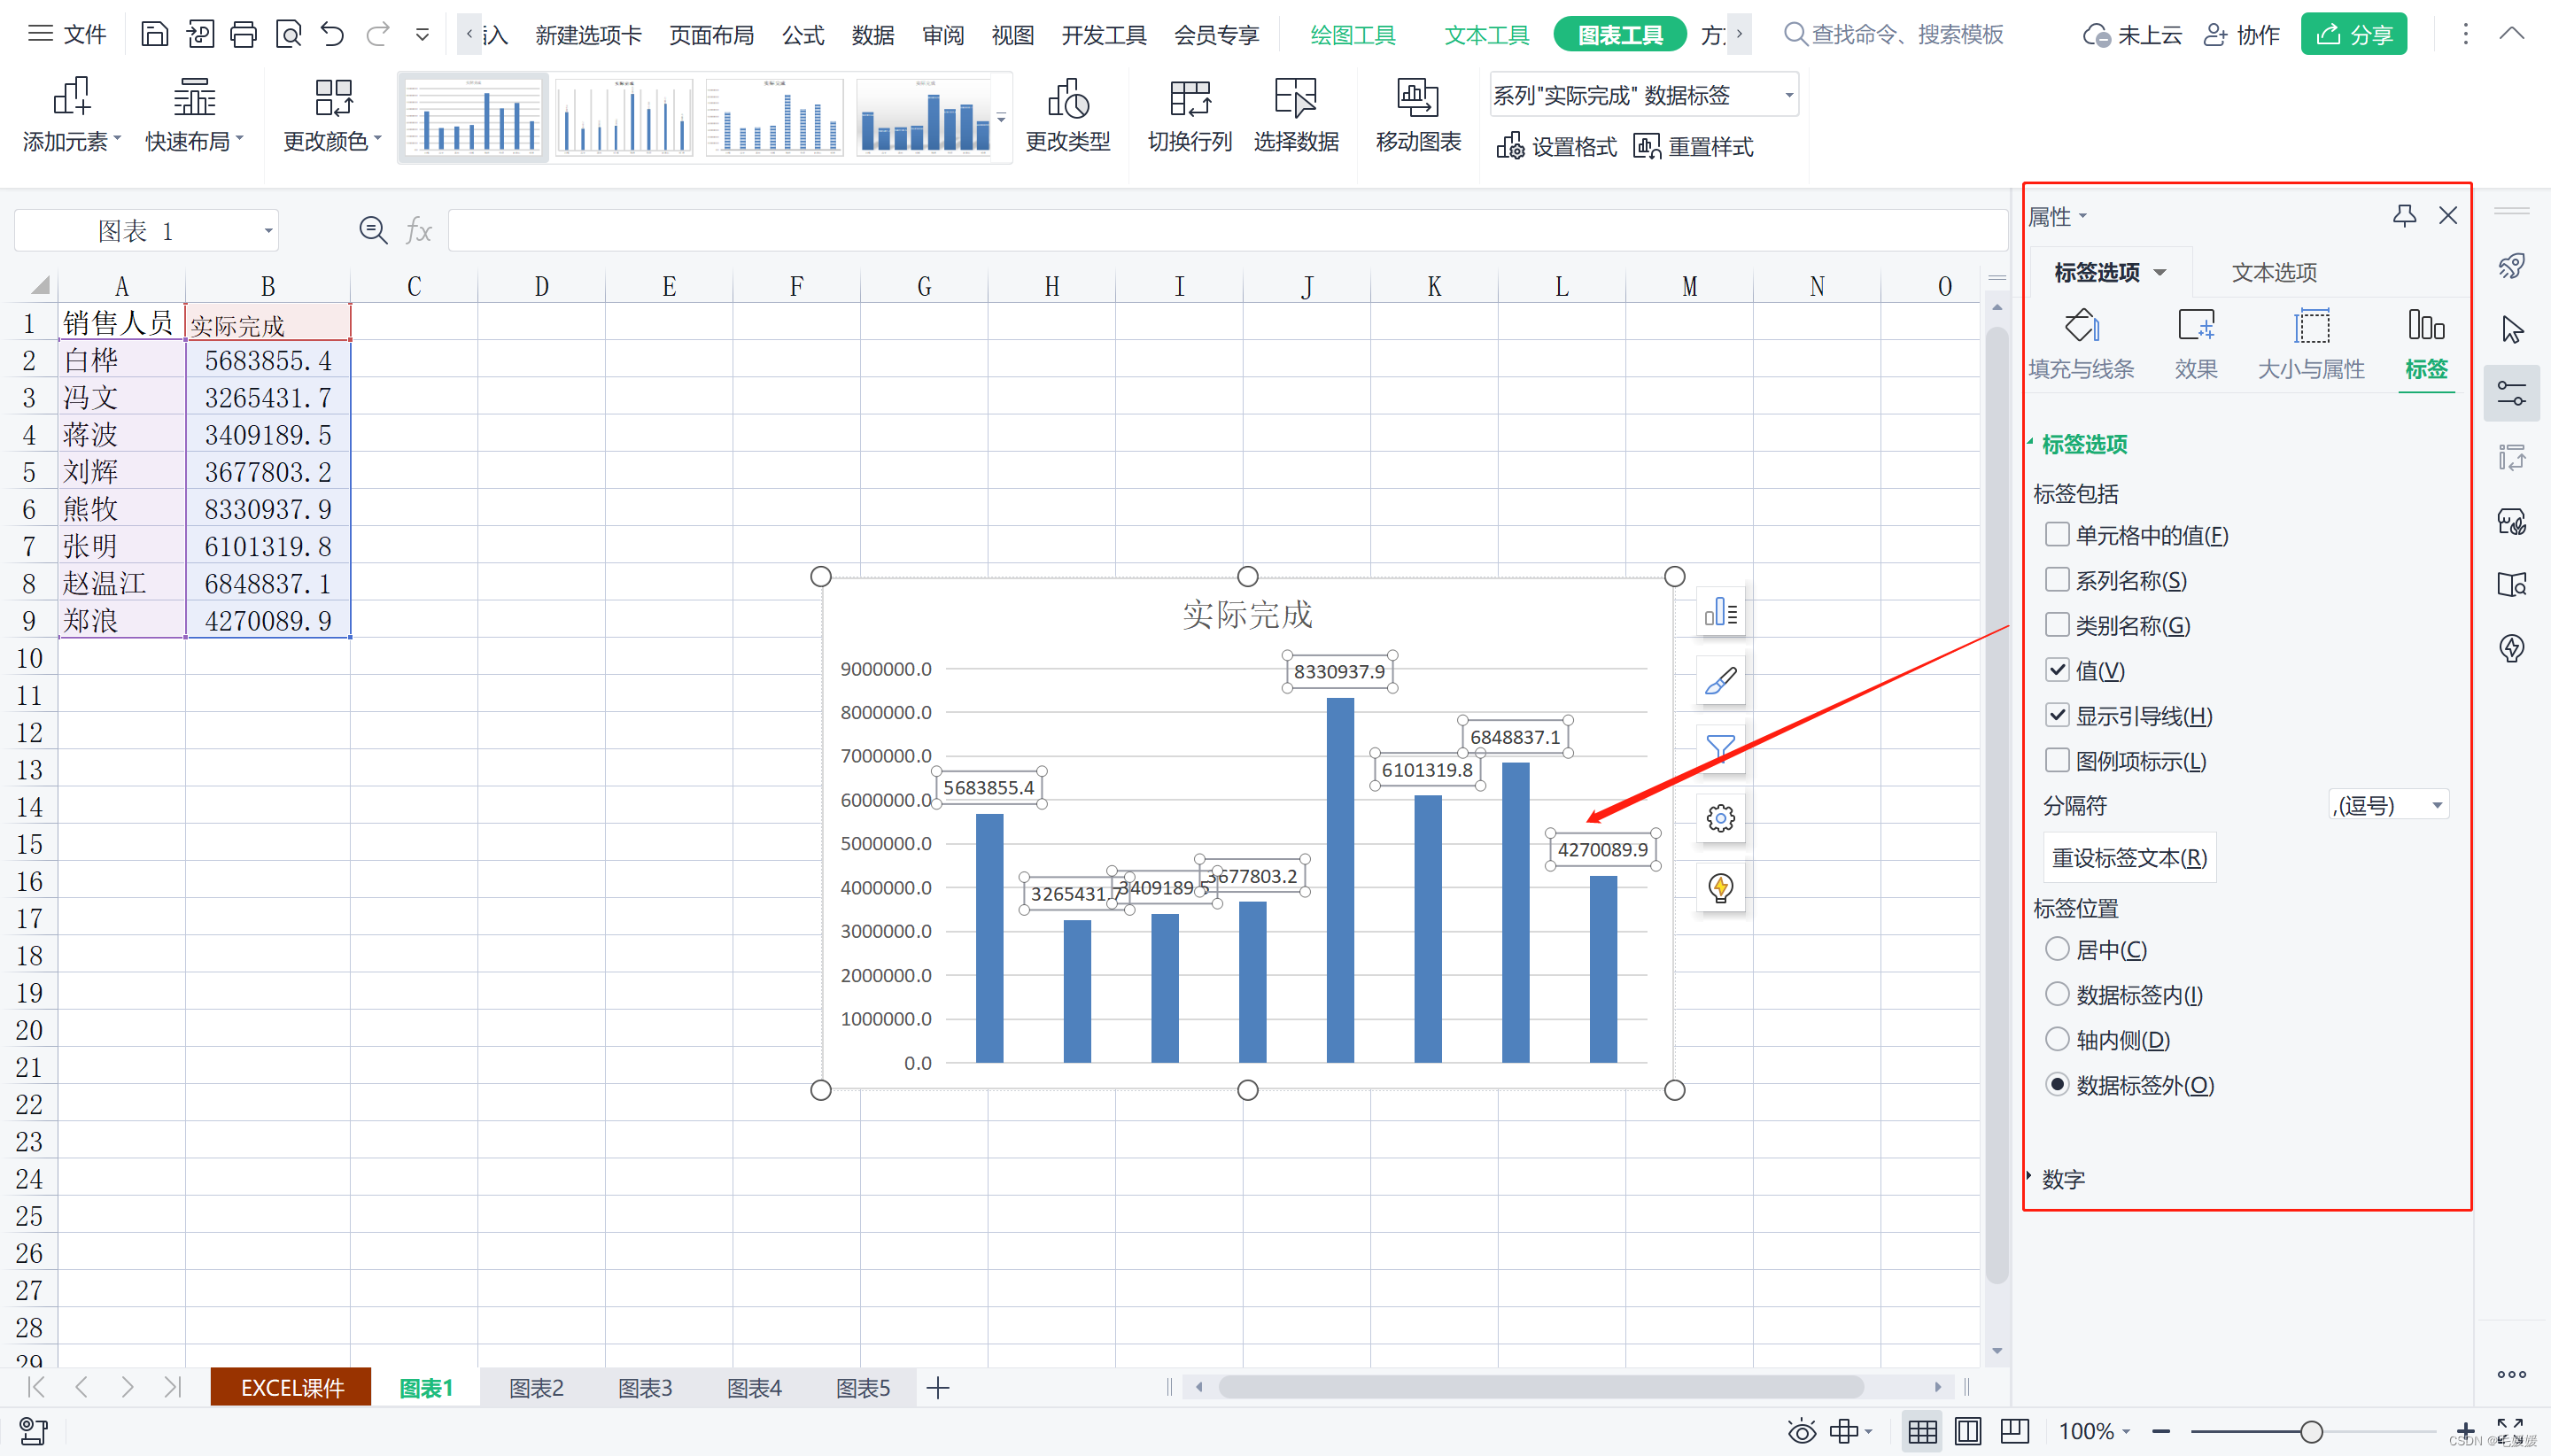Click selection arrow icon in right sidebar
The image size is (2551, 1456).
pyautogui.click(x=2512, y=329)
